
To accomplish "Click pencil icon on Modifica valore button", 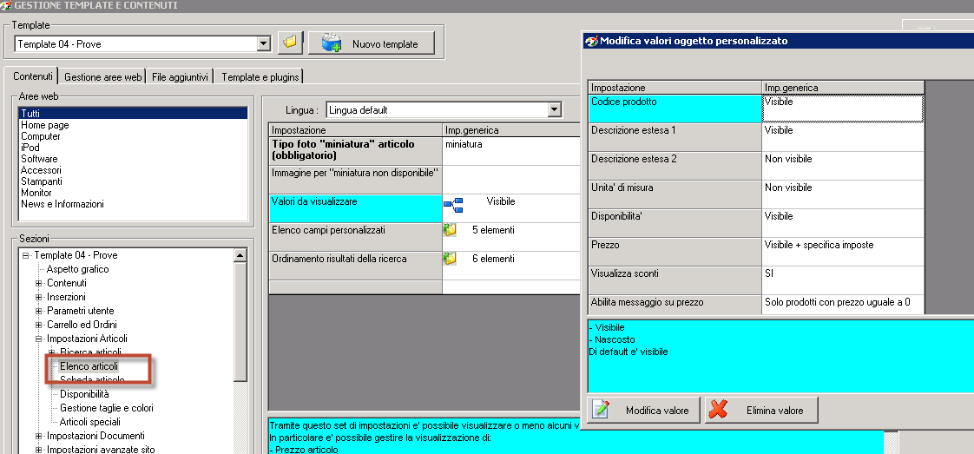I will [602, 411].
